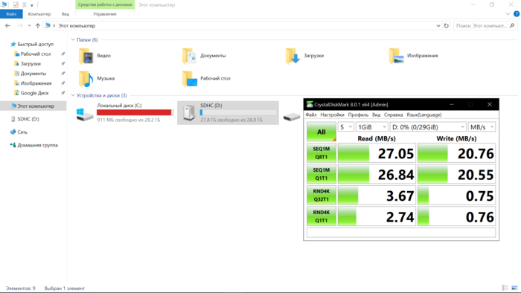This screenshot has height=293, width=521.
Task: Open the Компьютер ribbon tab
Action: tap(39, 14)
